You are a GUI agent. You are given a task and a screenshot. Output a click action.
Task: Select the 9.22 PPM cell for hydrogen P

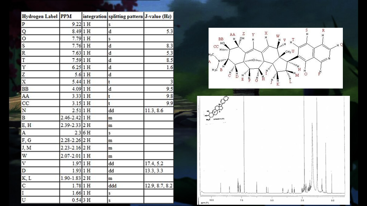(71, 24)
